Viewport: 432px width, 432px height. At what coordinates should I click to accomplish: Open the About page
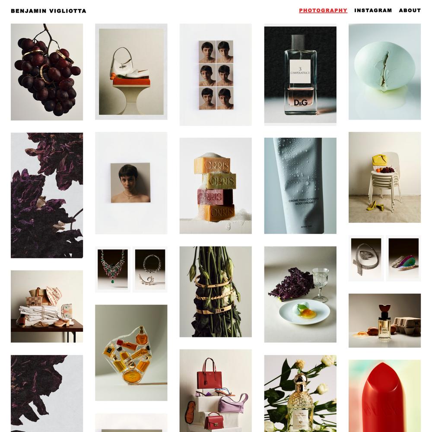pos(410,10)
